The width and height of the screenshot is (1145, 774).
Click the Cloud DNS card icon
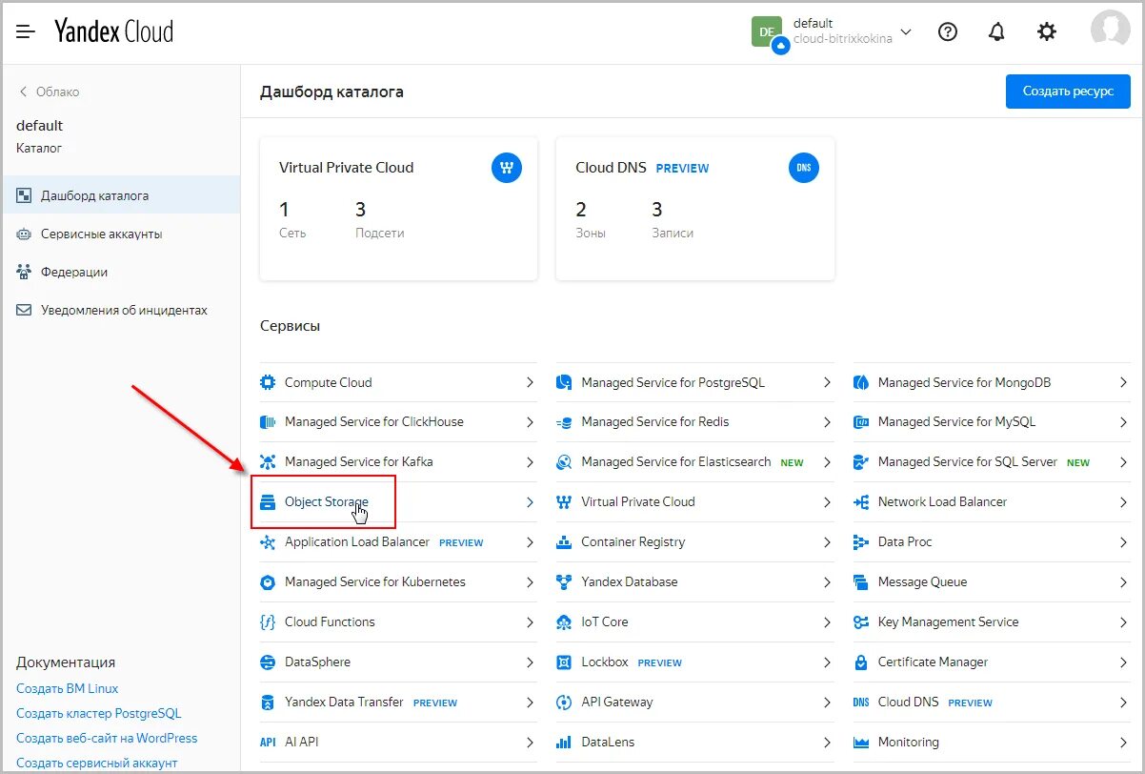pyautogui.click(x=804, y=168)
